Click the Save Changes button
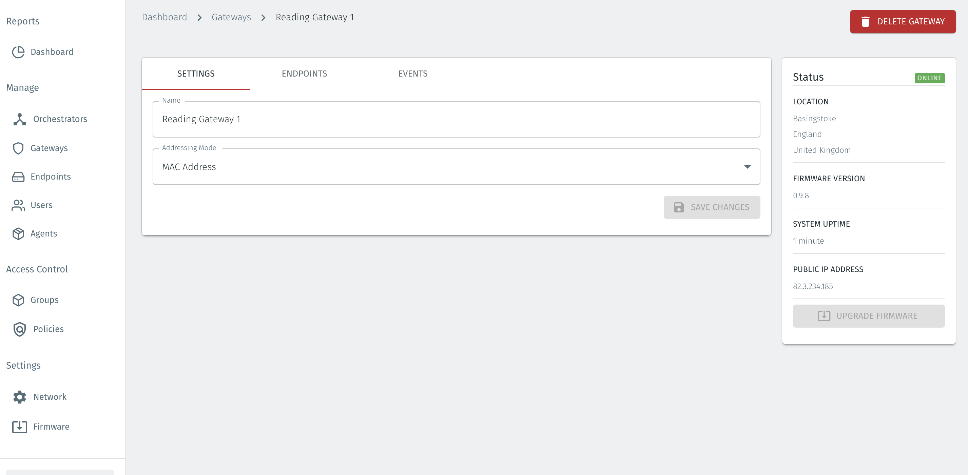Image resolution: width=968 pixels, height=475 pixels. click(x=711, y=207)
